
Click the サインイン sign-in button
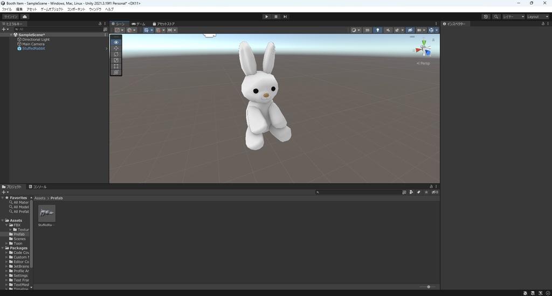click(11, 17)
